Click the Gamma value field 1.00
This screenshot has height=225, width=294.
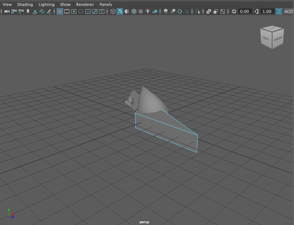pyautogui.click(x=267, y=11)
